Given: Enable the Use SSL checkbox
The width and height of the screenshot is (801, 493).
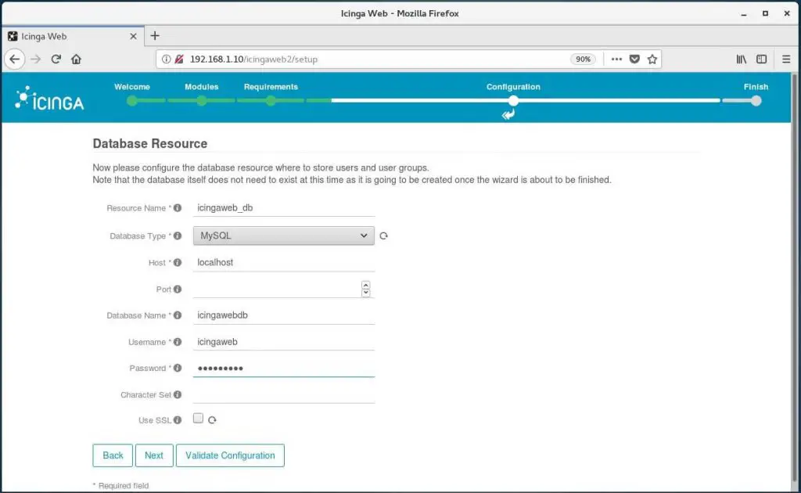Looking at the screenshot, I should click(x=198, y=419).
